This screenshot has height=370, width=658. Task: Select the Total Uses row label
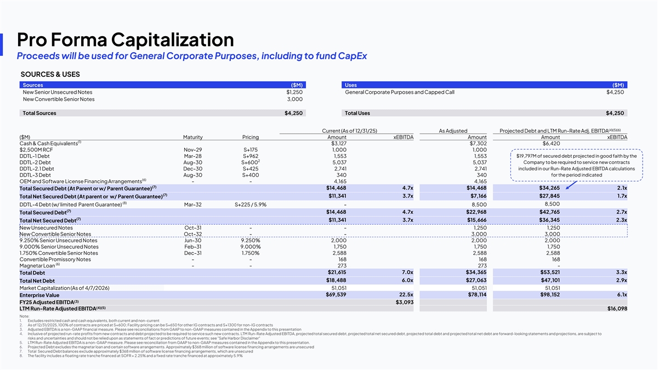(x=357, y=113)
